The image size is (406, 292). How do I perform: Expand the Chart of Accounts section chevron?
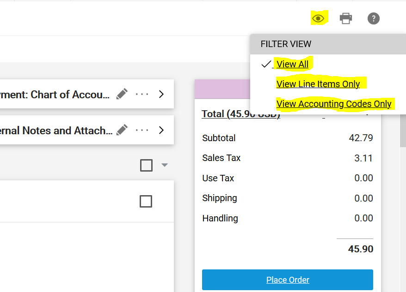161,94
